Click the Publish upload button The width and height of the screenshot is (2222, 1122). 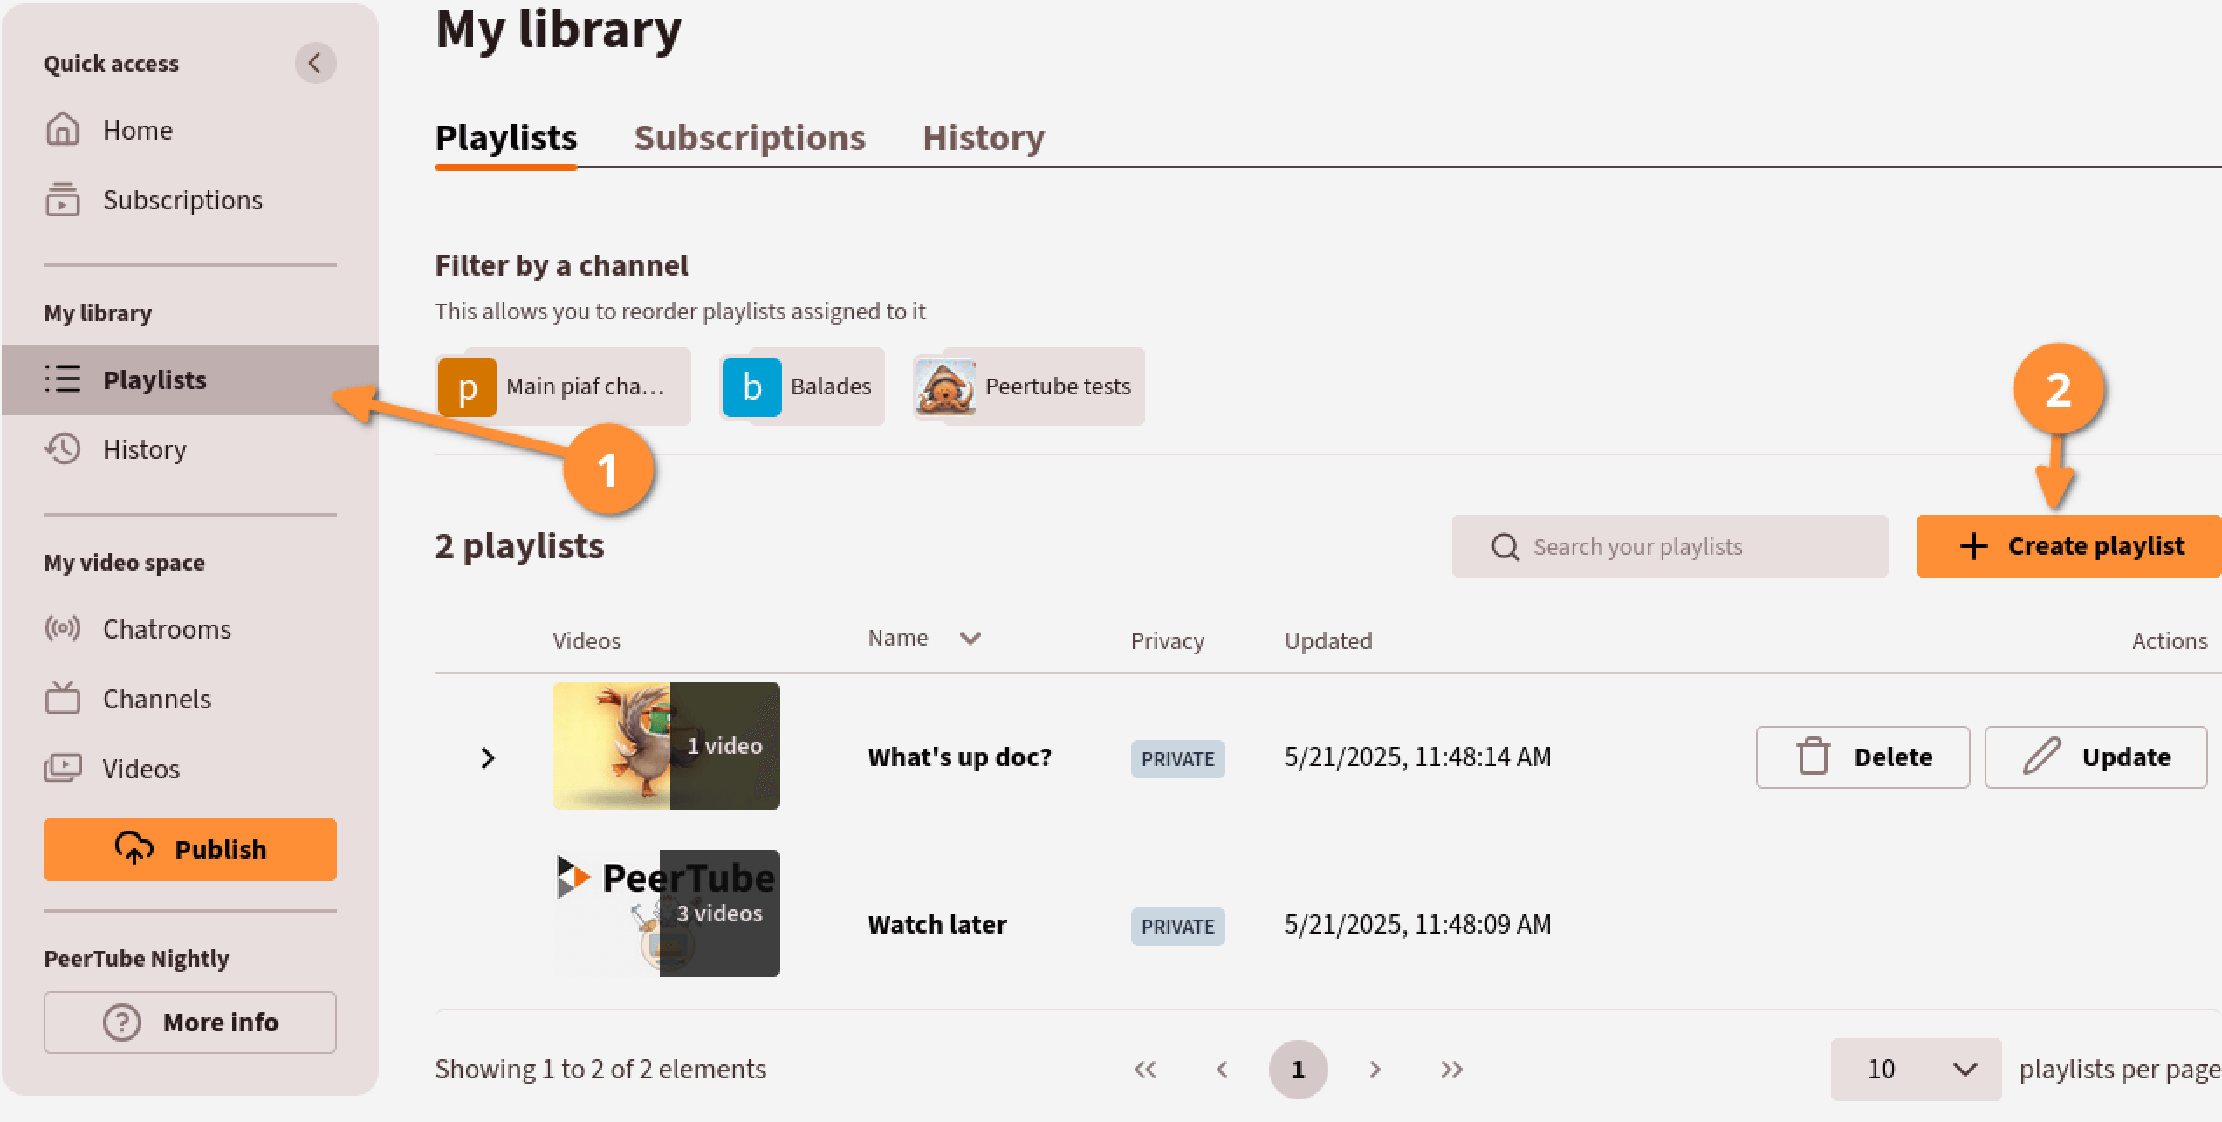click(x=190, y=849)
